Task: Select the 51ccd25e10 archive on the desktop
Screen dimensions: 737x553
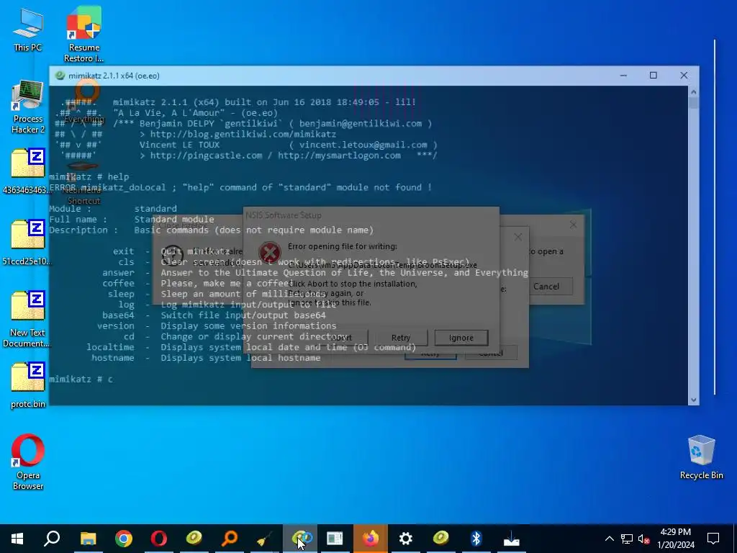Action: [x=28, y=243]
